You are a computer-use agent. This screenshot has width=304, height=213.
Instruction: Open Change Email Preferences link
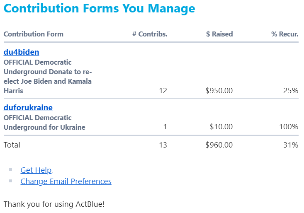(x=66, y=181)
